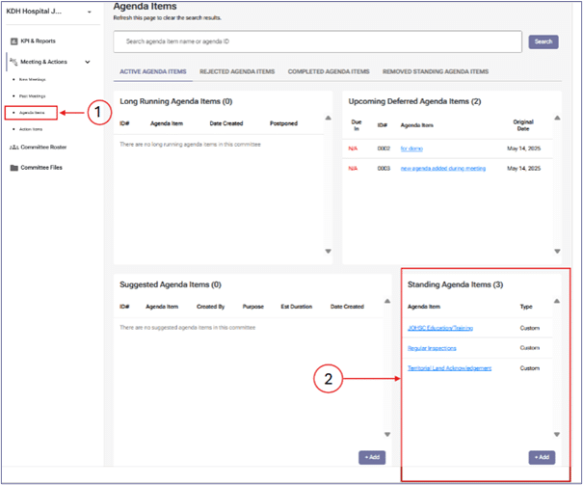Viewport: 583px width, 485px height.
Task: Add a new Suggested Agenda Item
Action: coord(371,457)
